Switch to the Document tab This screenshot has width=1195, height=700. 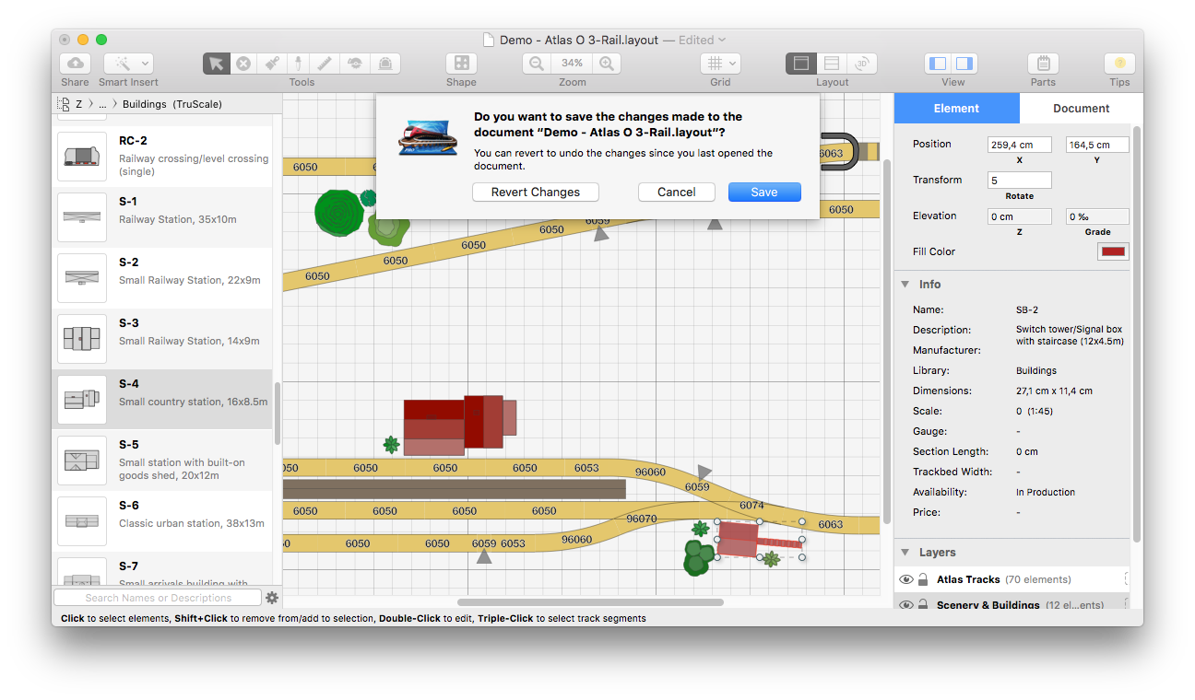(1081, 109)
